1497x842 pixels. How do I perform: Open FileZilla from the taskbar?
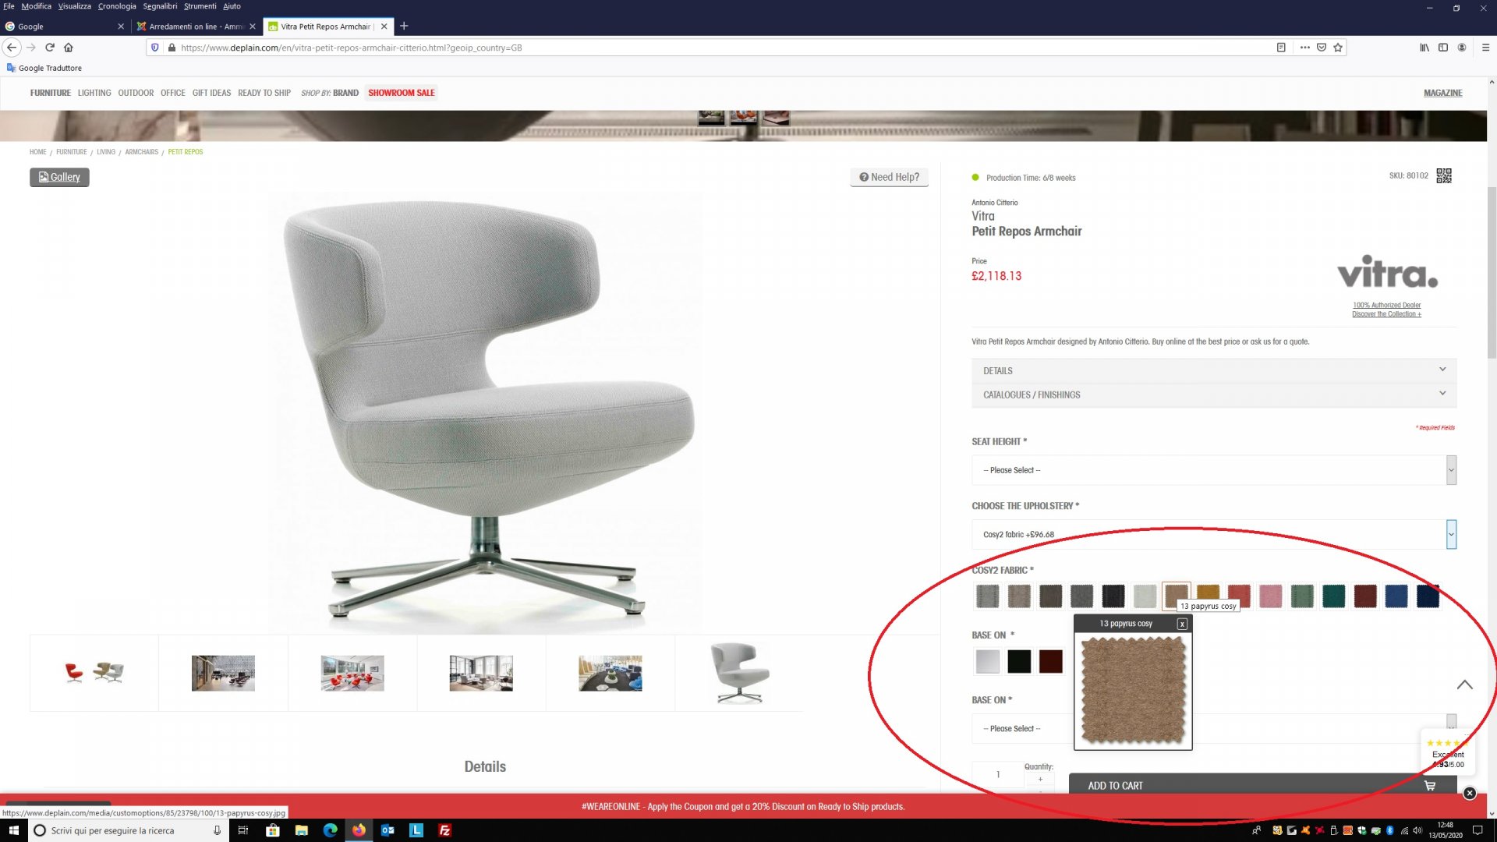pos(445,830)
